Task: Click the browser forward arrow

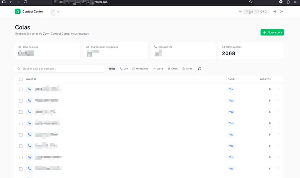Action: click(18, 2)
